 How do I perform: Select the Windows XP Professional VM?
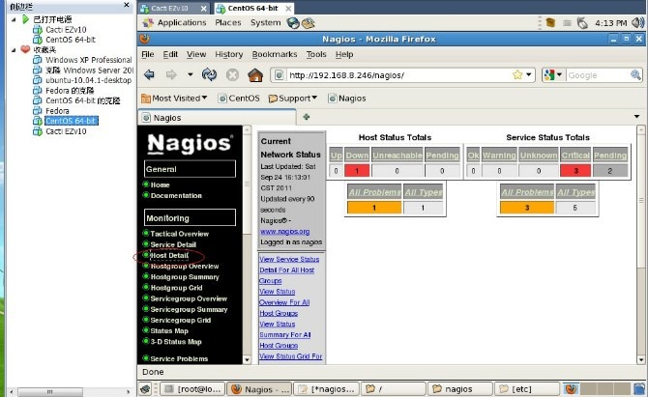[88, 60]
